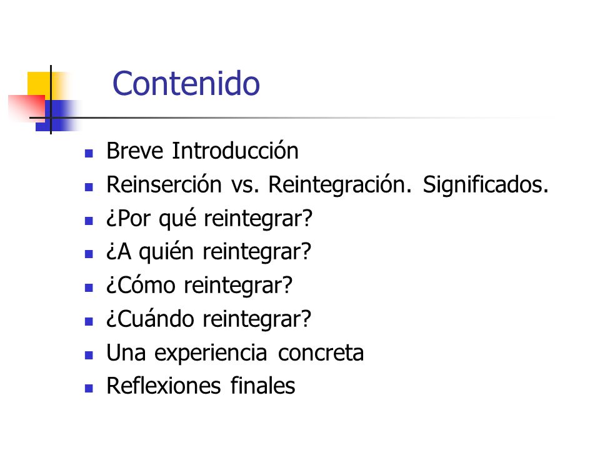The height and width of the screenshot is (450, 600).
Task: Click the word Significados
Action: (486, 185)
